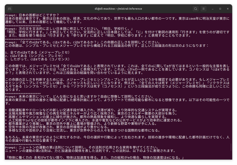The width and height of the screenshot is (237, 165).
Task: Click the terminal scrollbar handle
Action: [231, 147]
